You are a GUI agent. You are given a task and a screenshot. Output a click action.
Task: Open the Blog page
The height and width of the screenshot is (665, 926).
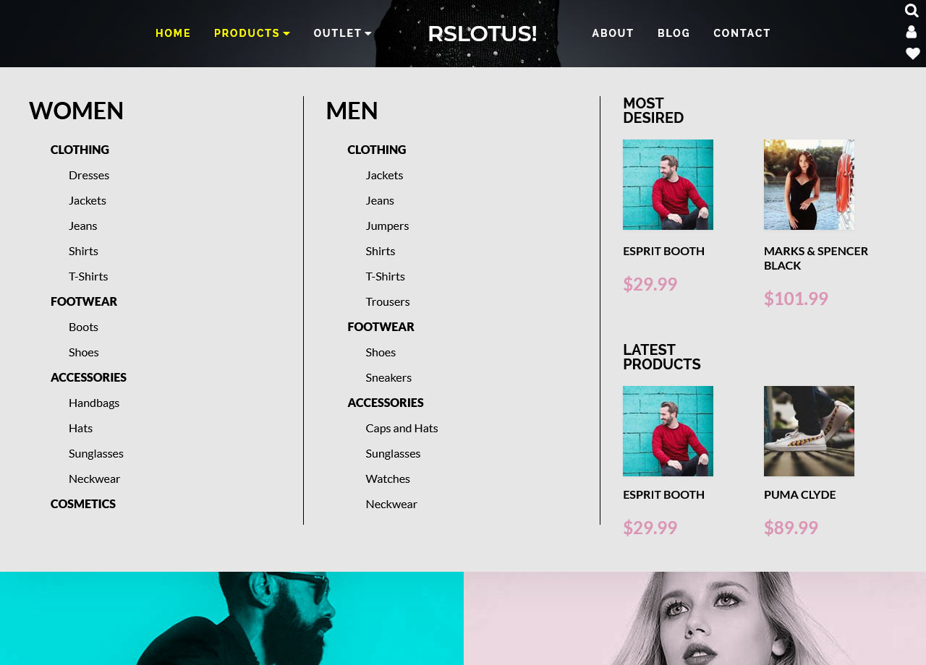674,33
